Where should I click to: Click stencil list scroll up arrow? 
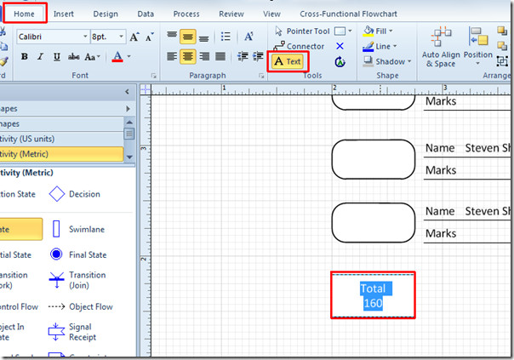(129, 123)
